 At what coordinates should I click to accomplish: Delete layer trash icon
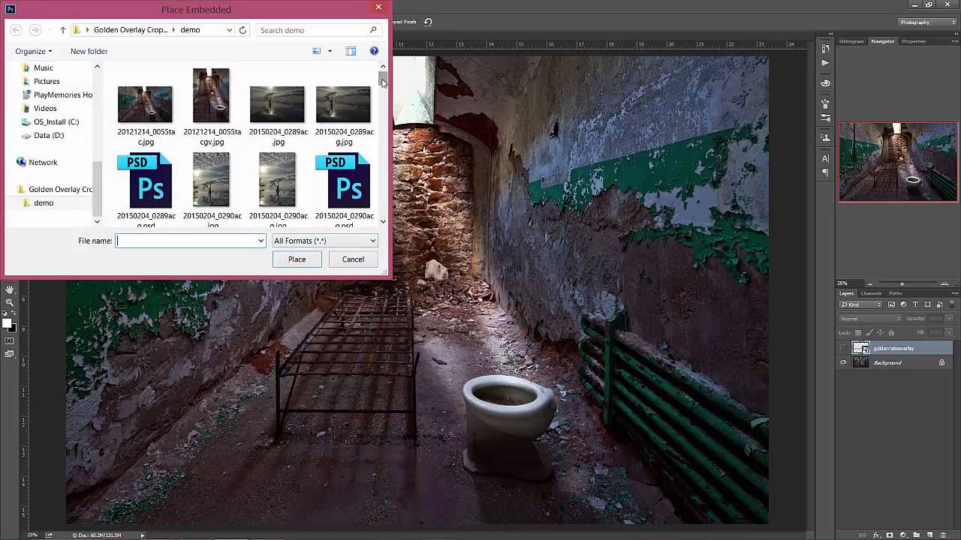pyautogui.click(x=943, y=535)
